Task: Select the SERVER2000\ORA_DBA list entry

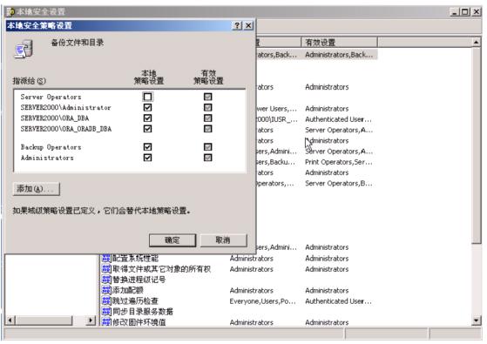Action: (55, 118)
